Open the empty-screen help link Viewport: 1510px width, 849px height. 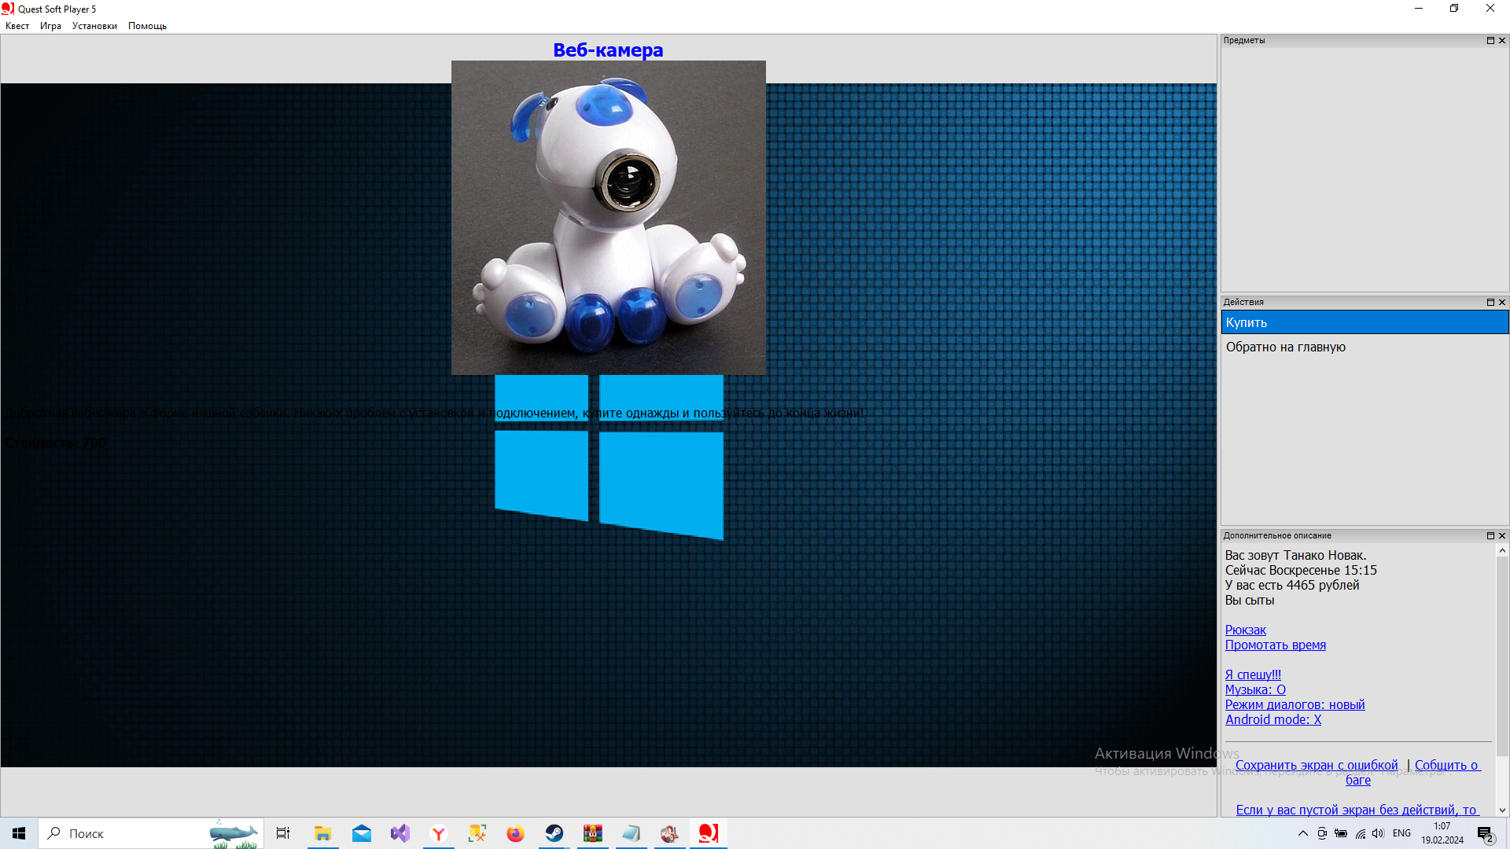tap(1357, 810)
